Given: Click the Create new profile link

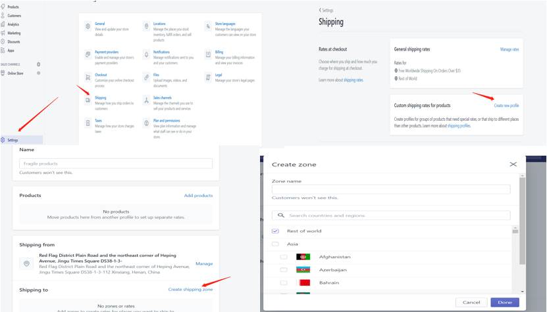Looking at the screenshot, I should point(506,106).
